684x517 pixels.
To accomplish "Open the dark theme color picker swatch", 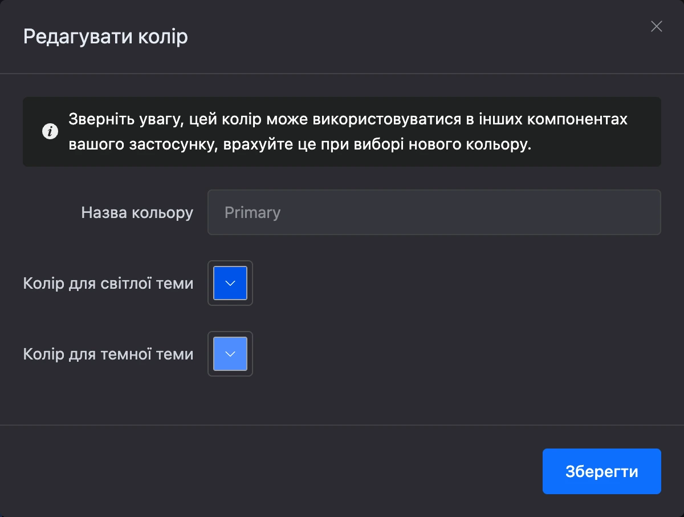I will (230, 354).
